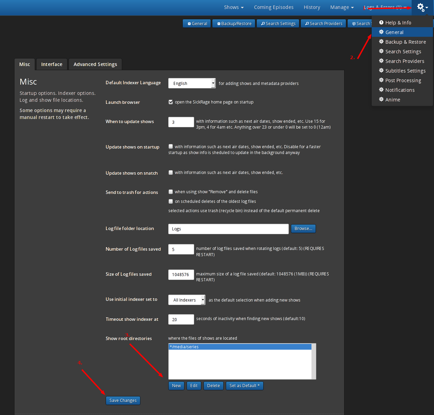Image resolution: width=434 pixels, height=415 pixels.
Task: Click the When to update shows hour field
Action: [x=181, y=122]
